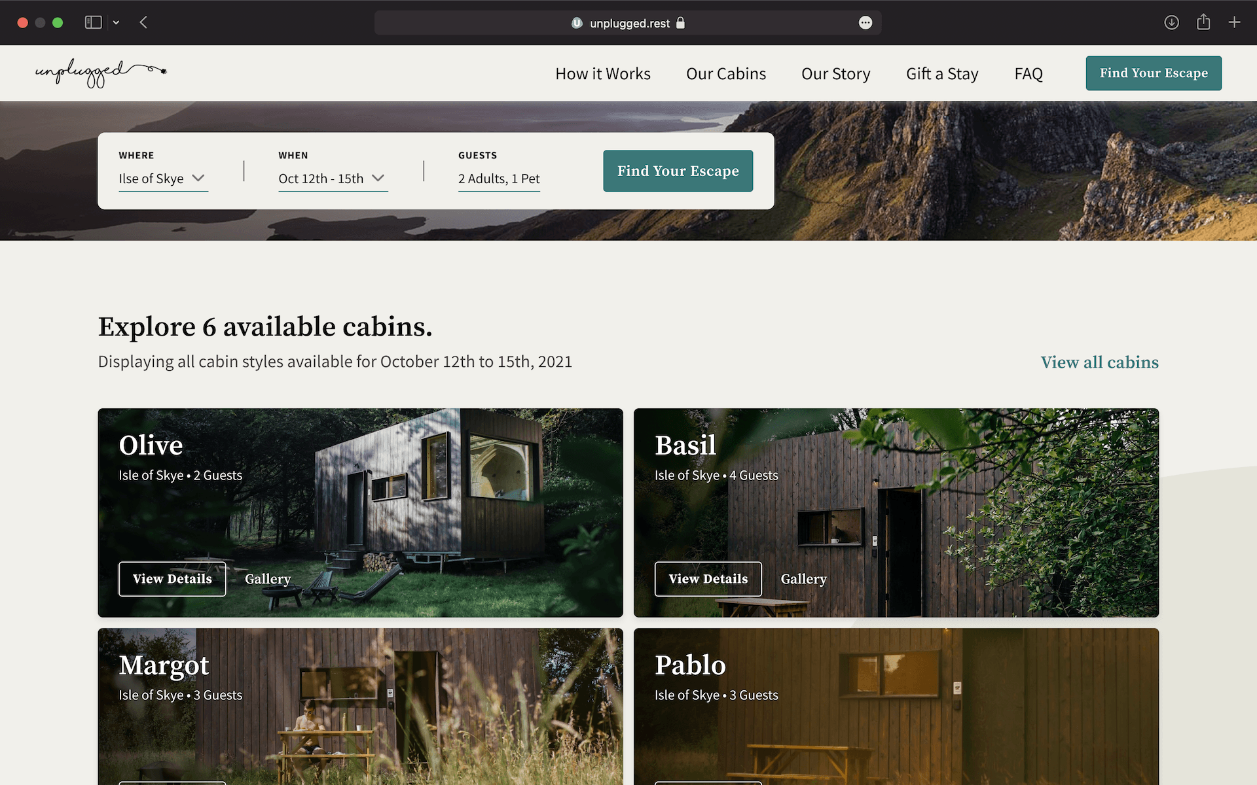Click Find Your Escape in header
This screenshot has width=1257, height=785.
point(1153,73)
